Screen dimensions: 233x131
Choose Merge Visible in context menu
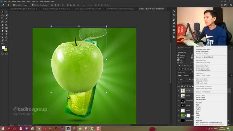pos(201,97)
